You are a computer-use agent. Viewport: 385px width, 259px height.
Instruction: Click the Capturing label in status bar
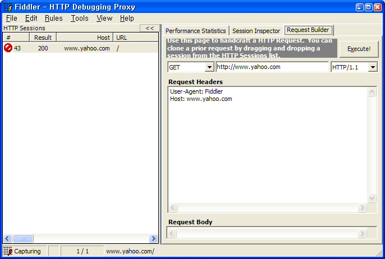click(x=27, y=251)
